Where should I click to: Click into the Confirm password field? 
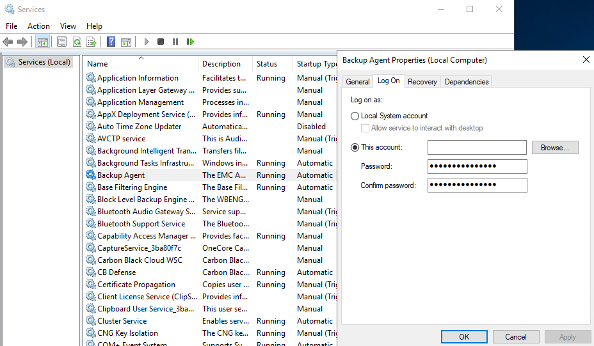point(477,185)
